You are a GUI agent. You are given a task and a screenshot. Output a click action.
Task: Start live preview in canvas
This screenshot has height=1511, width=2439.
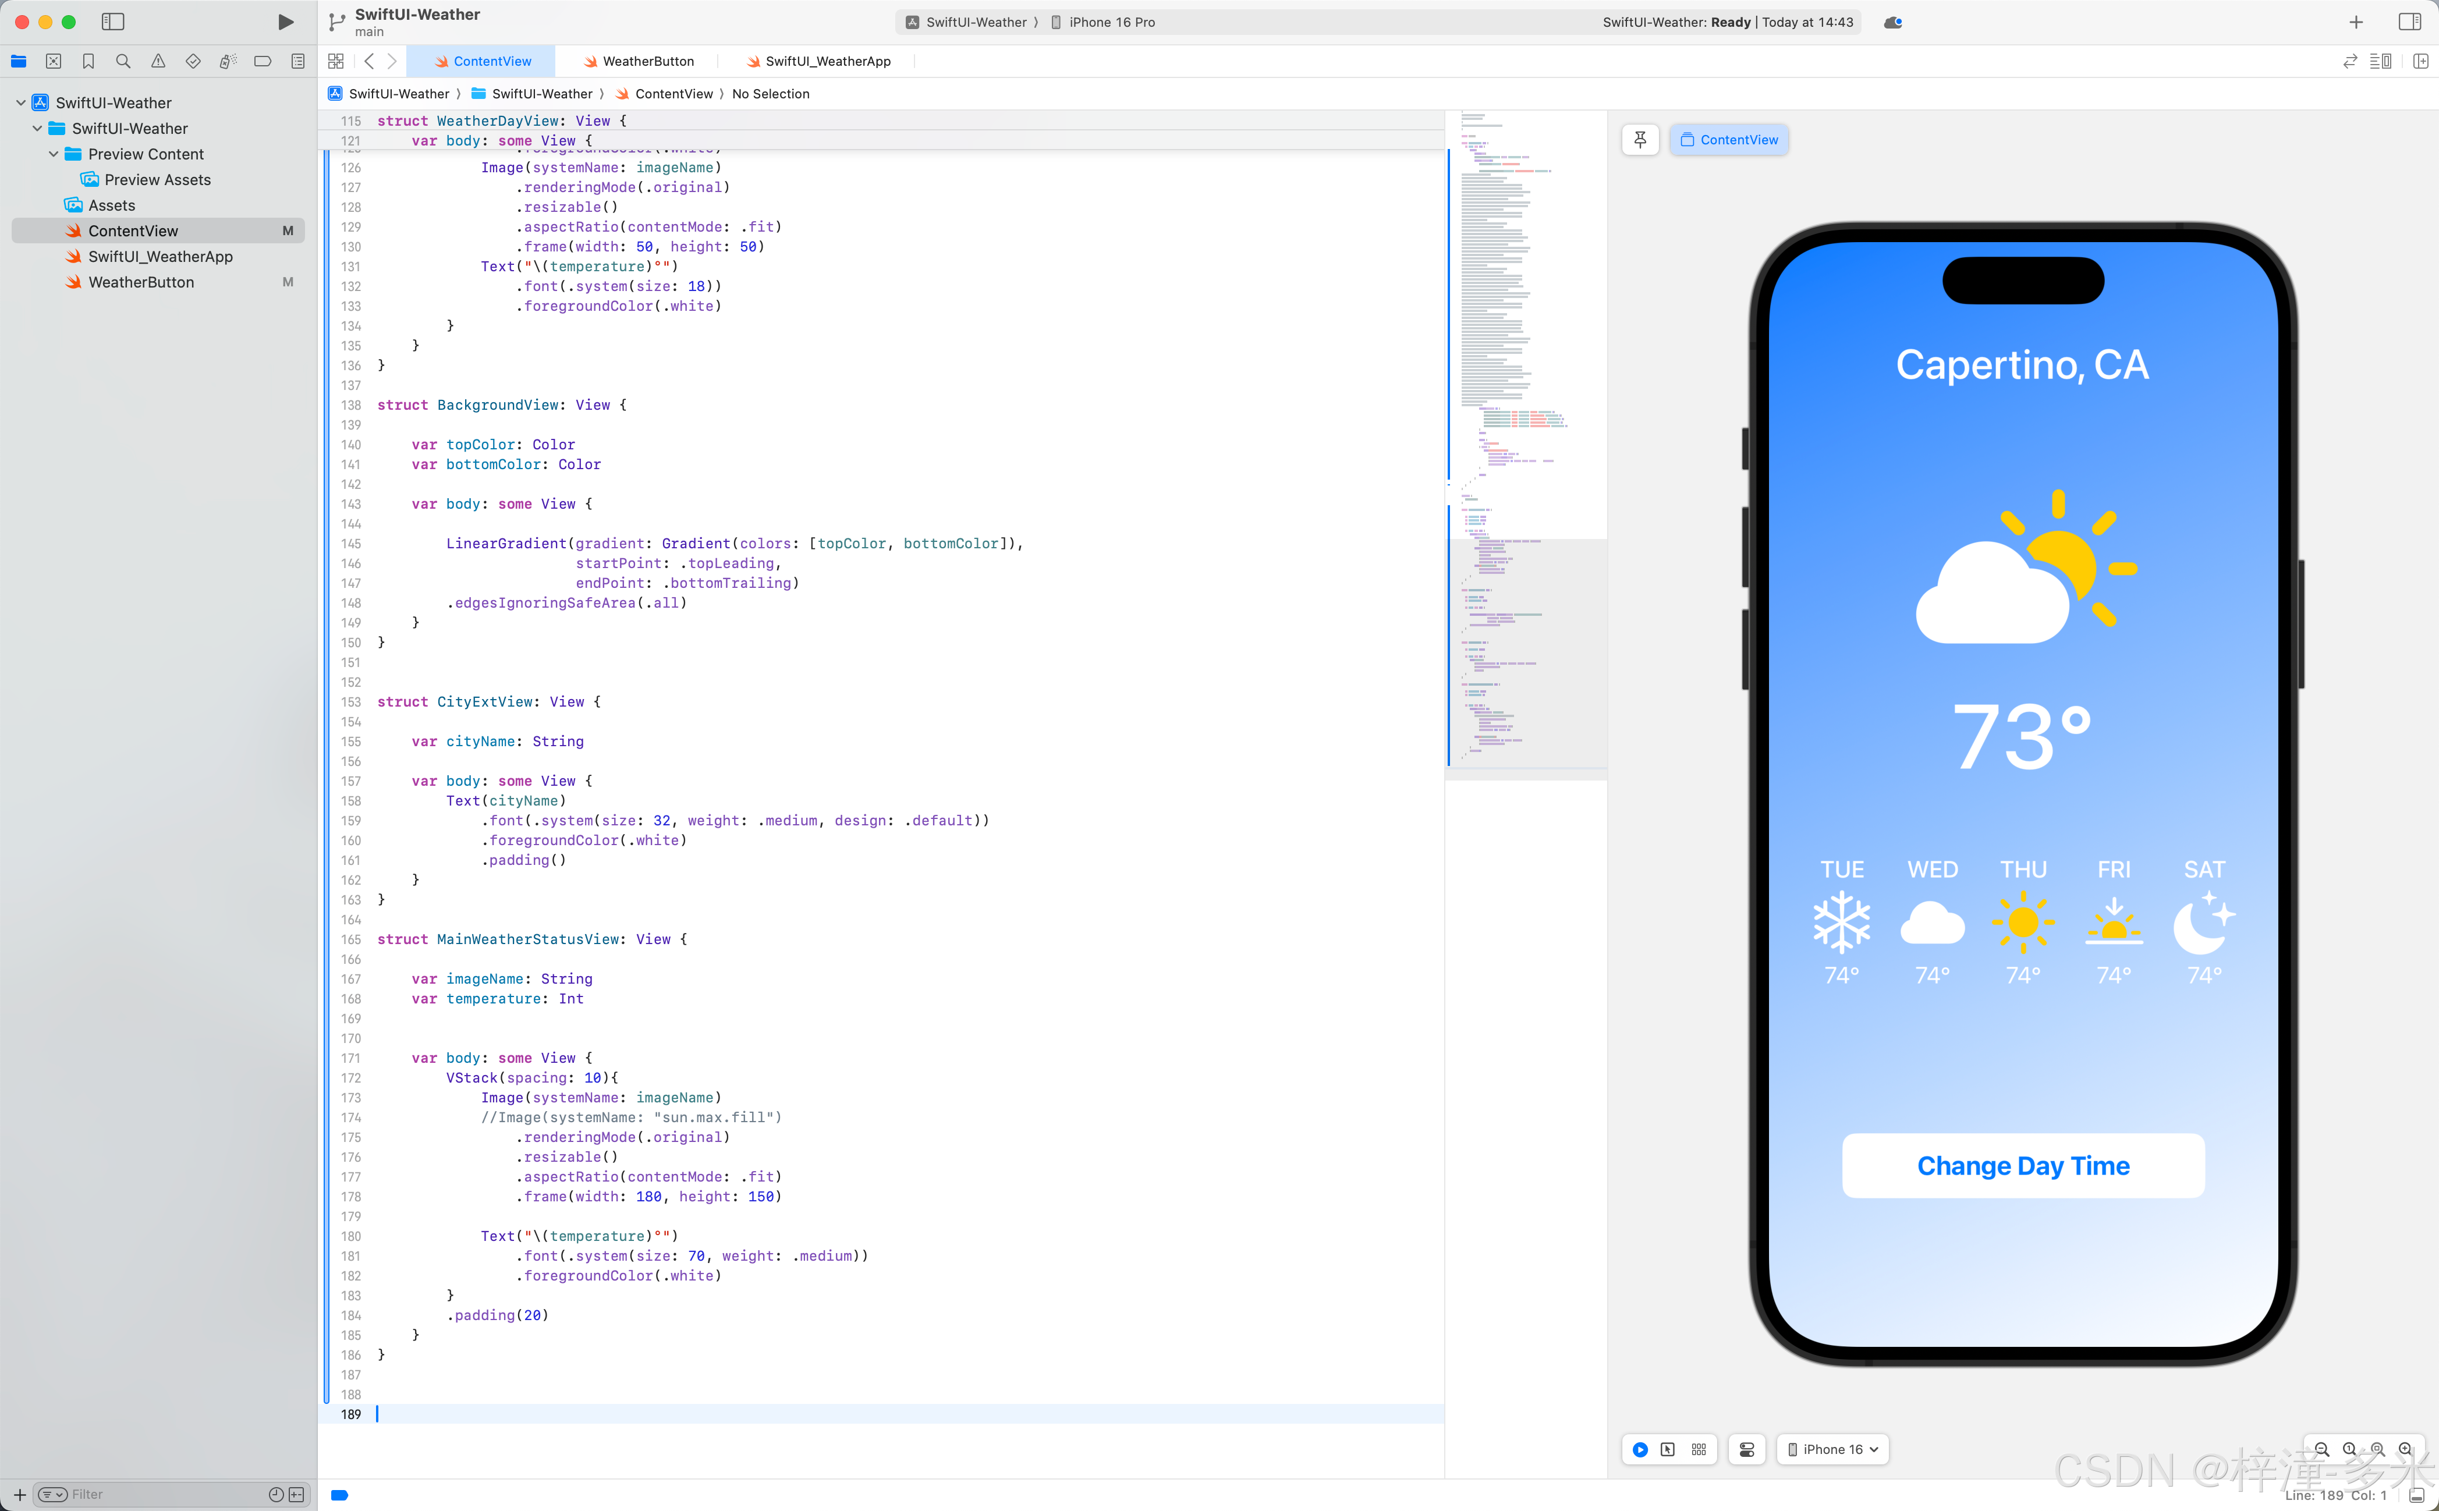[x=1640, y=1449]
